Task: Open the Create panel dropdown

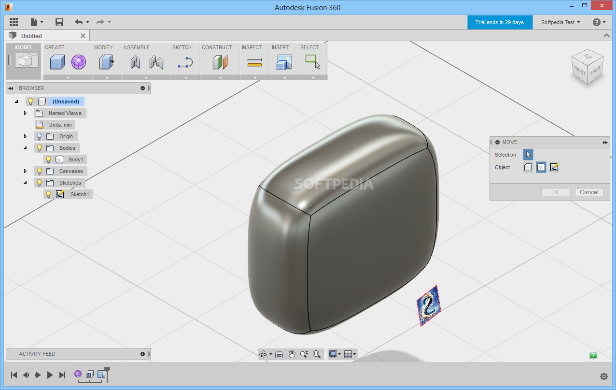Action: point(68,77)
